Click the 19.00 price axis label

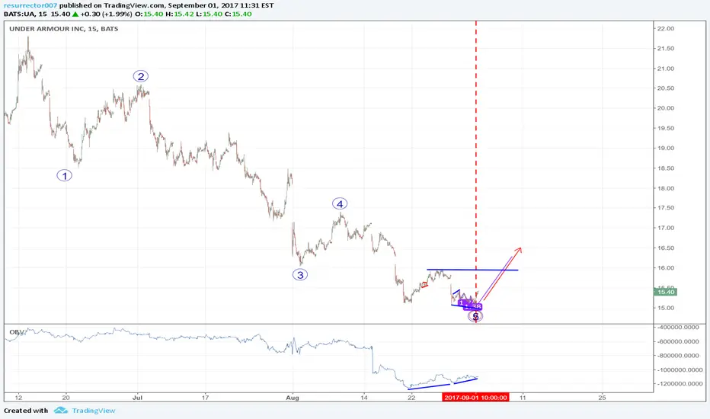point(666,148)
